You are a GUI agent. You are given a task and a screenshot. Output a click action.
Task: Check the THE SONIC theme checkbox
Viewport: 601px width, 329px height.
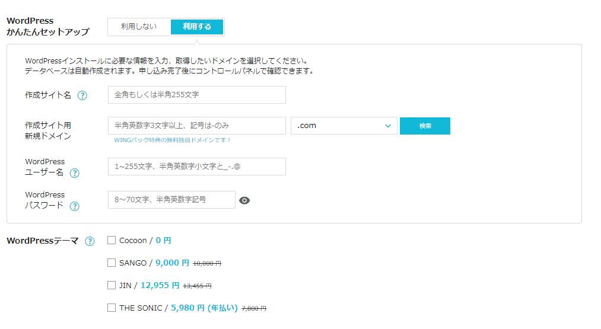(112, 308)
